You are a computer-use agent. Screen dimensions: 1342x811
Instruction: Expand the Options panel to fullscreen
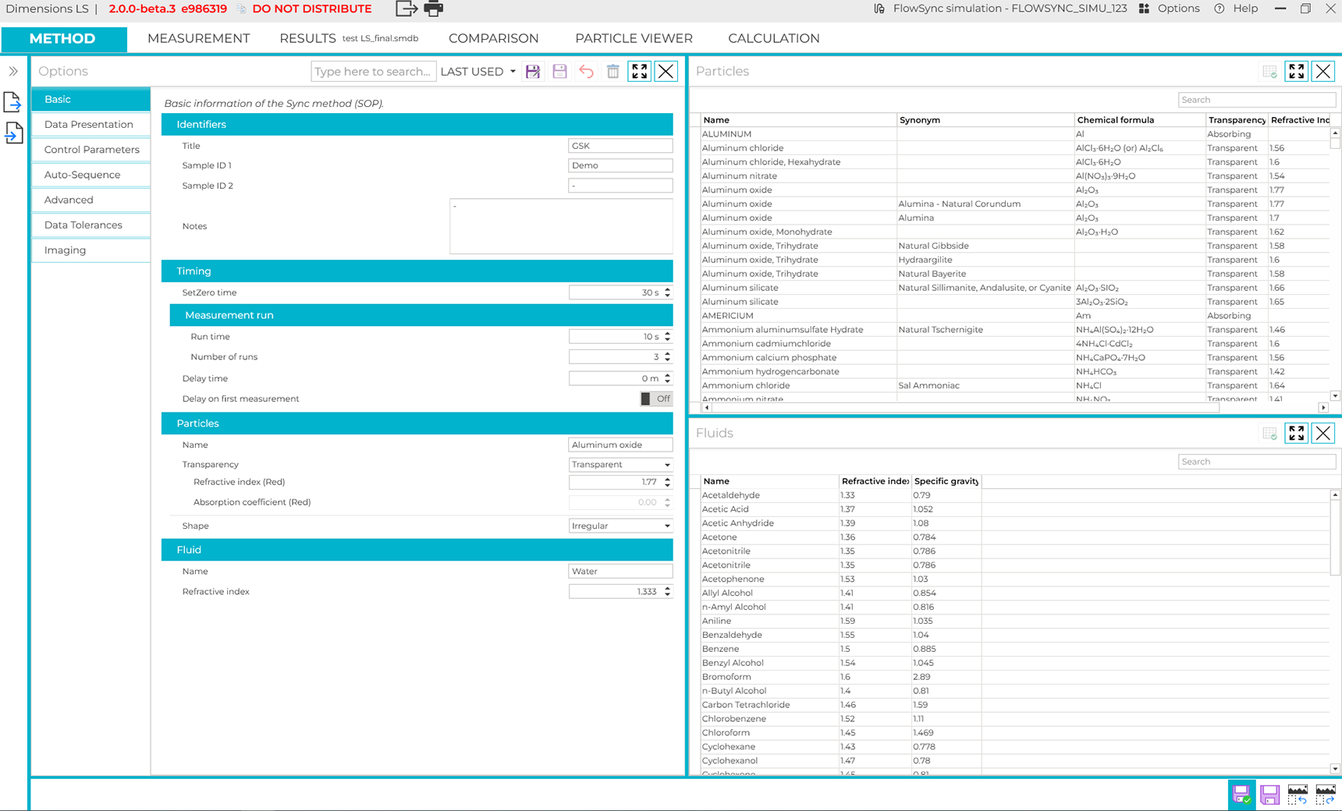tap(640, 72)
